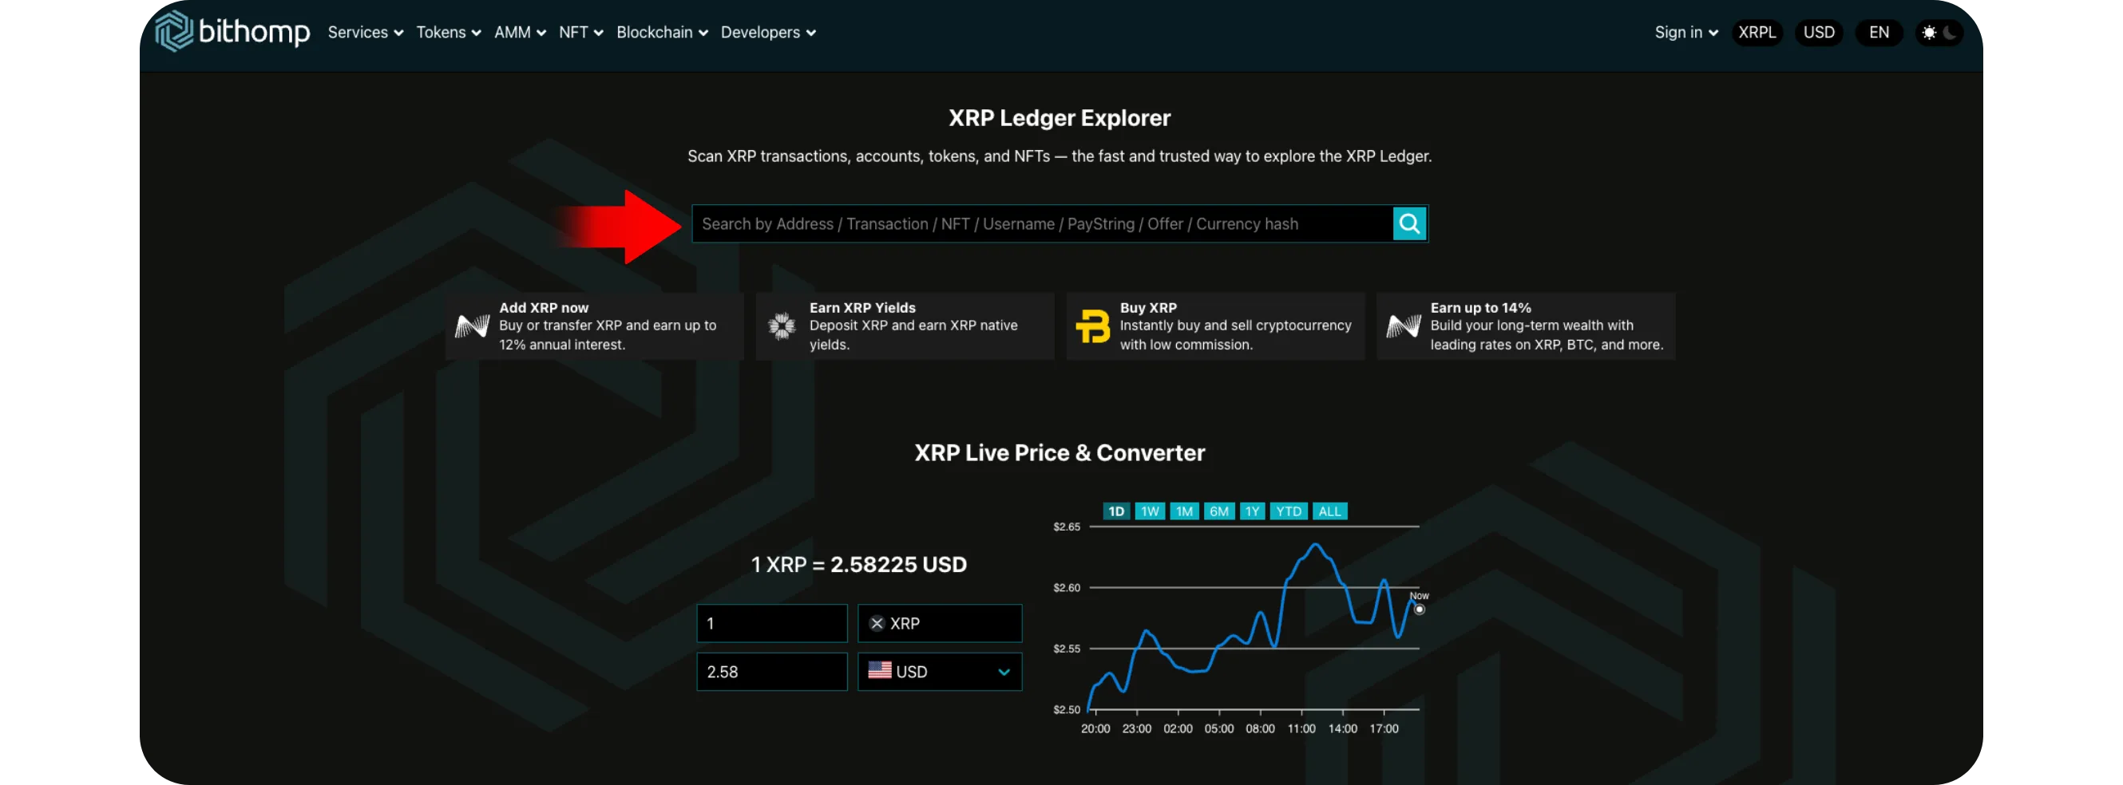Focus the address search input field
The height and width of the screenshot is (785, 2123).
point(1042,224)
